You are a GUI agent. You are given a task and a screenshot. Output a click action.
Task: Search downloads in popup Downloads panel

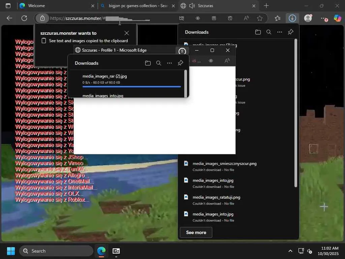click(x=159, y=63)
